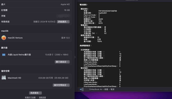
Task: Select 電源 in the path breadcrumb
Action: (x=112, y=89)
